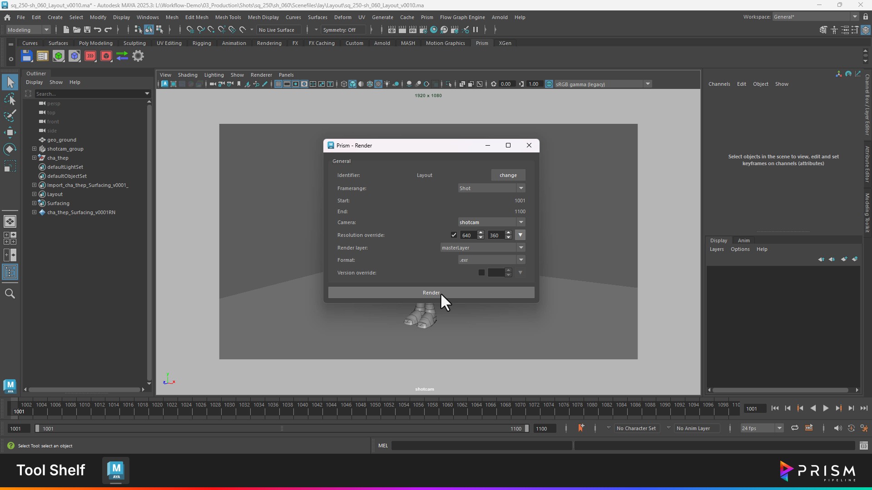872x490 pixels.
Task: Activate the Paint Selection tool
Action: 10,116
